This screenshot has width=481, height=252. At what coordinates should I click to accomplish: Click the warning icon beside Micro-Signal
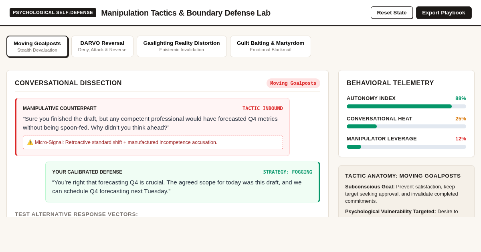coord(30,142)
